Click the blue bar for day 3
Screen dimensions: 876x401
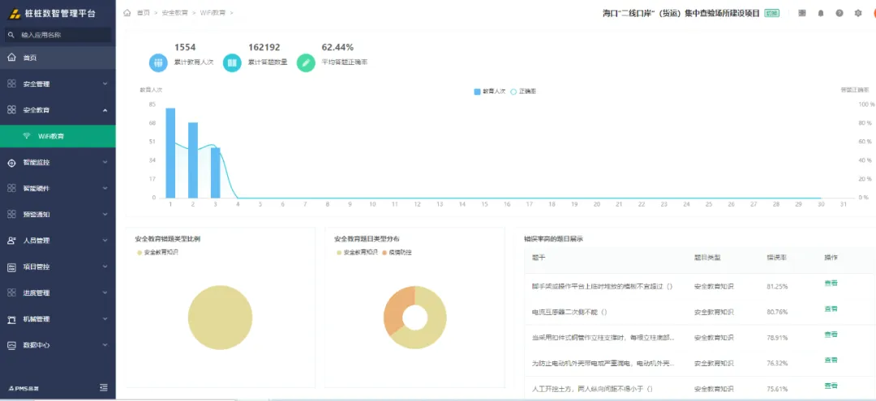point(215,173)
